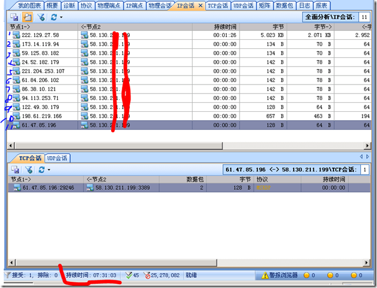
Task: Switch to the top UDP会话 tab
Action: tap(244, 5)
